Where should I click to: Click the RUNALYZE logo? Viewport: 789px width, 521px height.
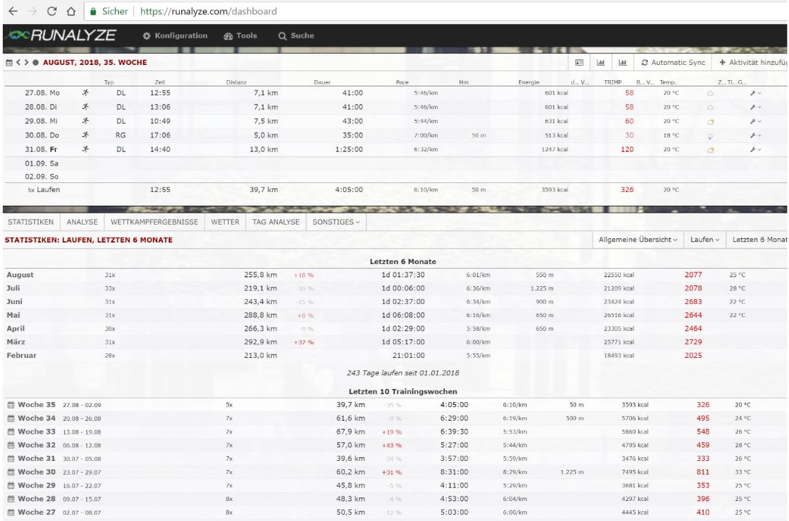coord(61,36)
